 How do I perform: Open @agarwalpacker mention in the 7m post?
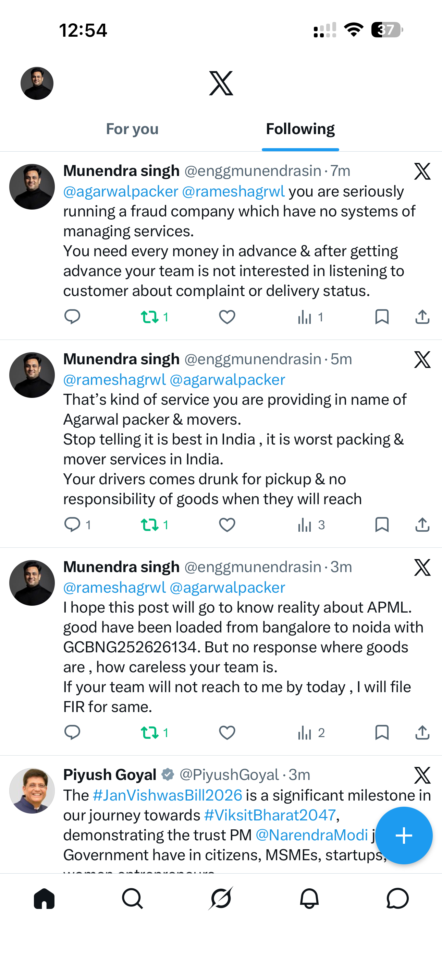(x=121, y=191)
